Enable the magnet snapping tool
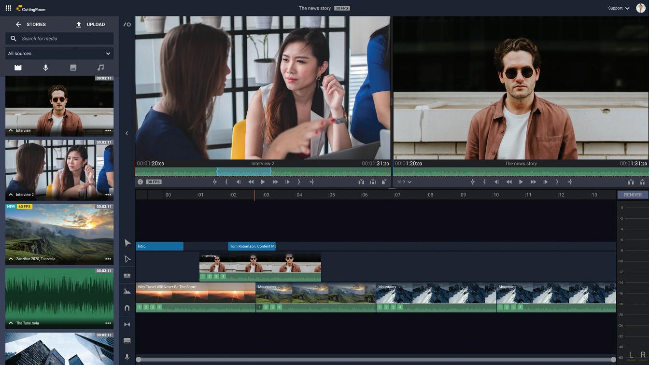The image size is (649, 365). [x=127, y=308]
